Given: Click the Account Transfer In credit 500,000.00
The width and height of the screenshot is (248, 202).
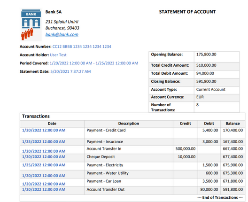Looking at the screenshot, I should [186, 149].
